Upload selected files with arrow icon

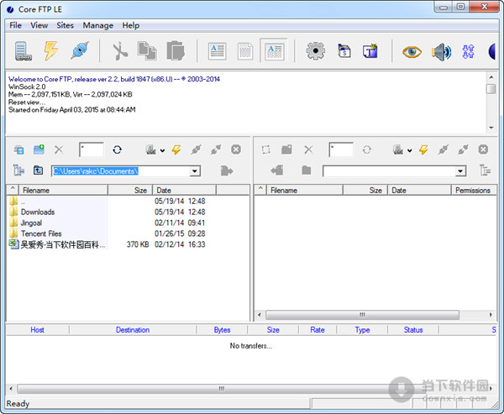227,170
